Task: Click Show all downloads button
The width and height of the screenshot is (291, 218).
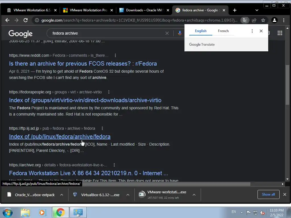Action: pos(268,194)
